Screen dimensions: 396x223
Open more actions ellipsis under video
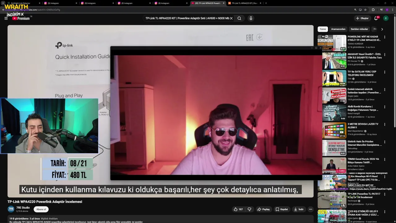[311, 209]
